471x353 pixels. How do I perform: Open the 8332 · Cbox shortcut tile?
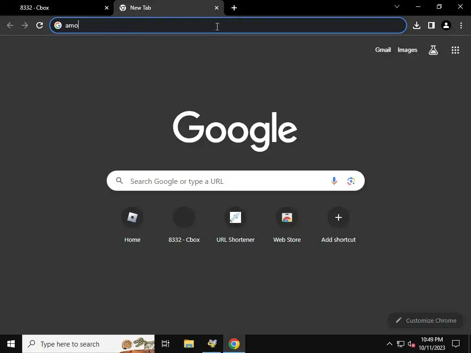(184, 224)
